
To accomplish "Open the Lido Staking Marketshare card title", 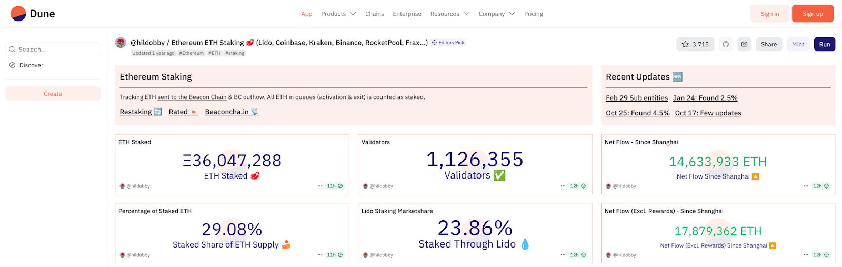I will coord(397,211).
